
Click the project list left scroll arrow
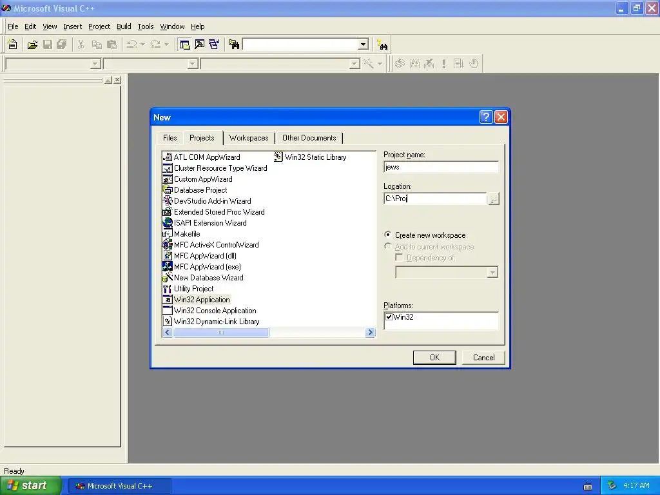click(168, 333)
